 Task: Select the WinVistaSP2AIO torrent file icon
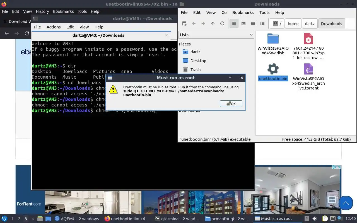pos(308,69)
